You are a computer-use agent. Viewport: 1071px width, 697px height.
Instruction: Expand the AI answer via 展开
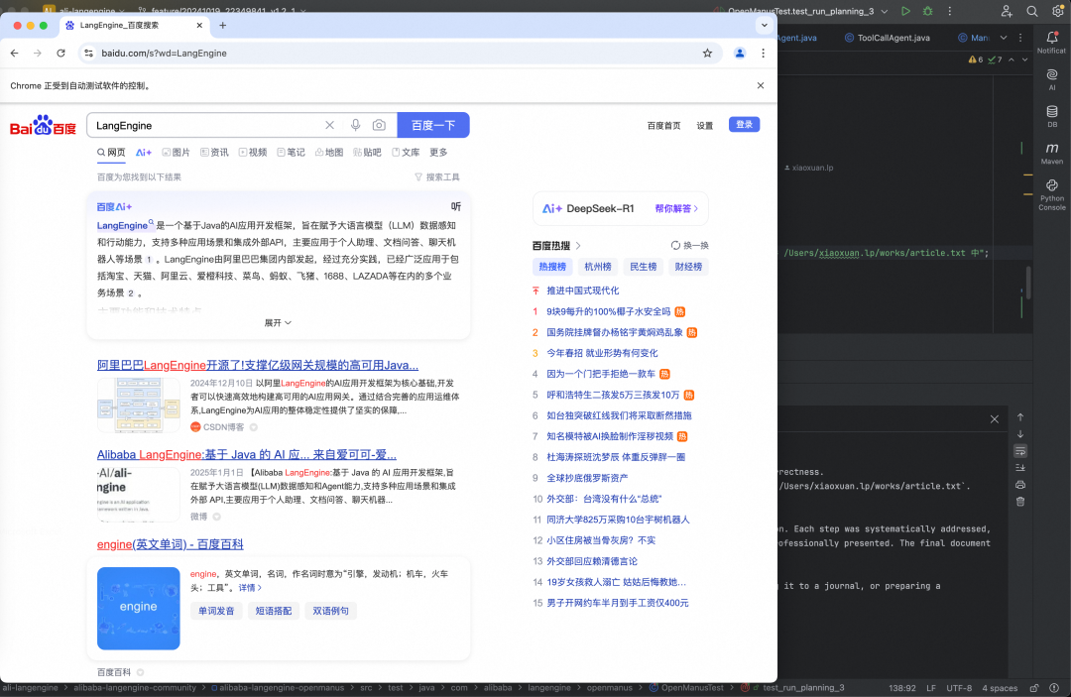[276, 322]
